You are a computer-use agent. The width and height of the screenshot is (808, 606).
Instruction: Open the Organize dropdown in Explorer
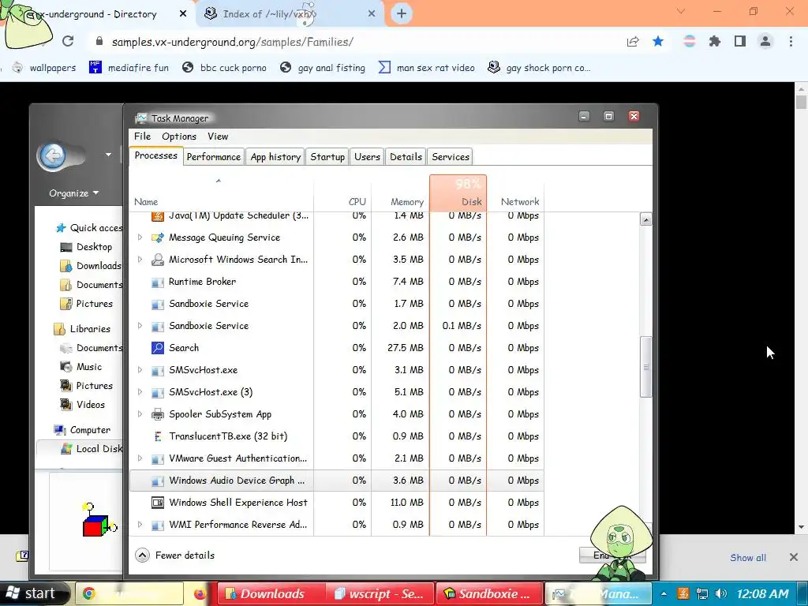point(73,193)
